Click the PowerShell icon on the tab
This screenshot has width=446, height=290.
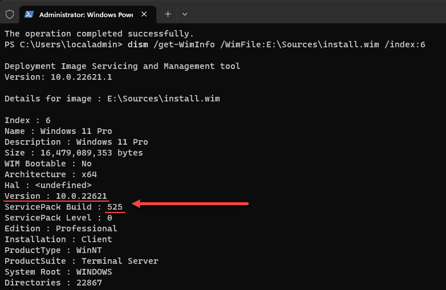[29, 14]
